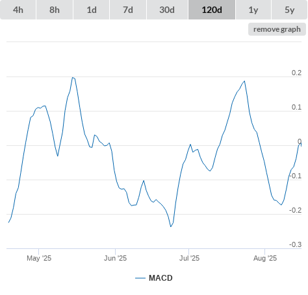The height and width of the screenshot is (295, 308).
Task: Select the 7d range tab
Action: pos(128,10)
